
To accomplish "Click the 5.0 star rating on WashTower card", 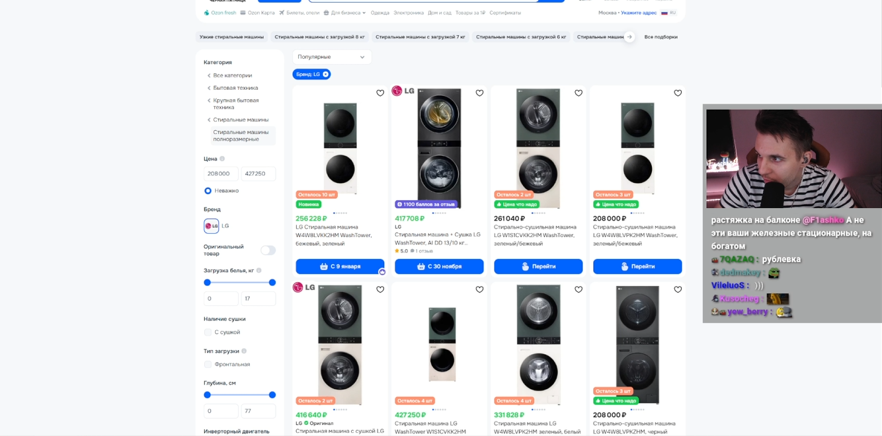I will click(401, 251).
